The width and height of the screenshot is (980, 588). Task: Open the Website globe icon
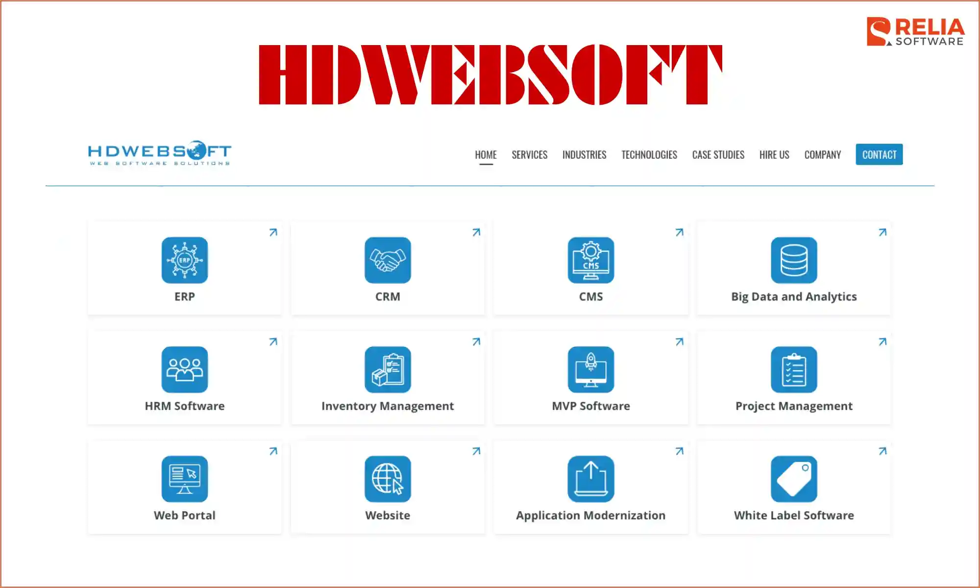pyautogui.click(x=388, y=479)
